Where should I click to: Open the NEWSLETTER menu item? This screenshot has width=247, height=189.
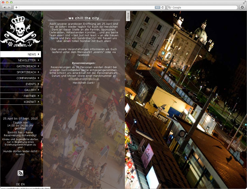click(20, 60)
